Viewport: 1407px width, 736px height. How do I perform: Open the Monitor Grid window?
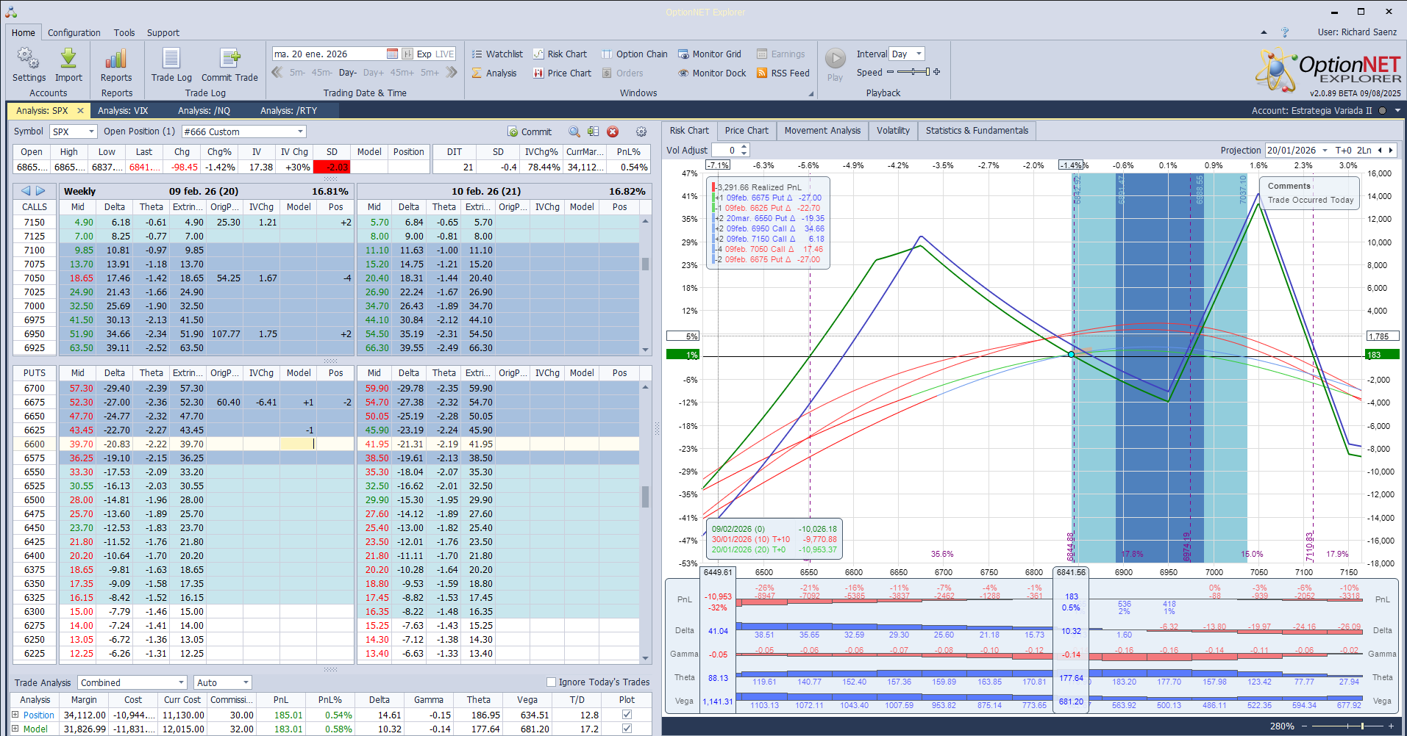click(x=710, y=54)
